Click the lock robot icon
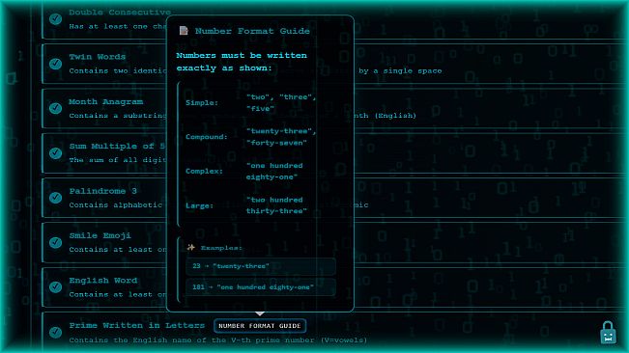The width and height of the screenshot is (629, 353). point(608,333)
